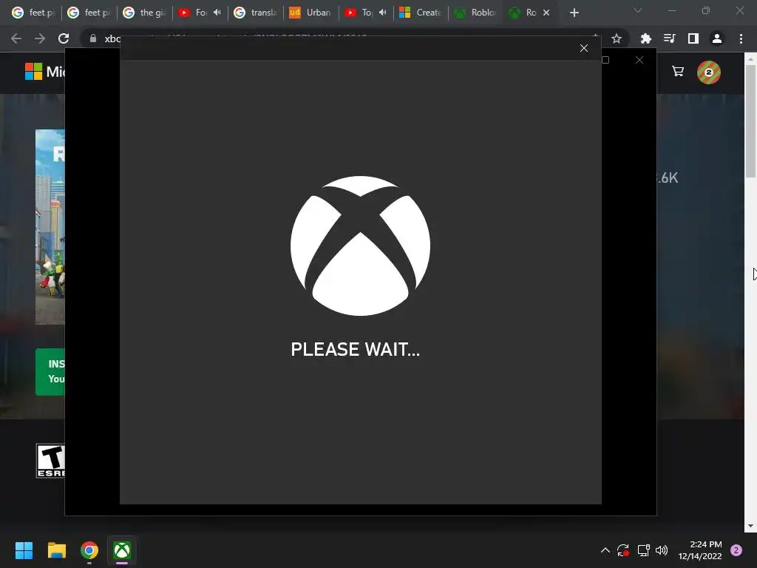Click the Roblox game cover thumbnail
757x568 pixels.
pos(50,226)
